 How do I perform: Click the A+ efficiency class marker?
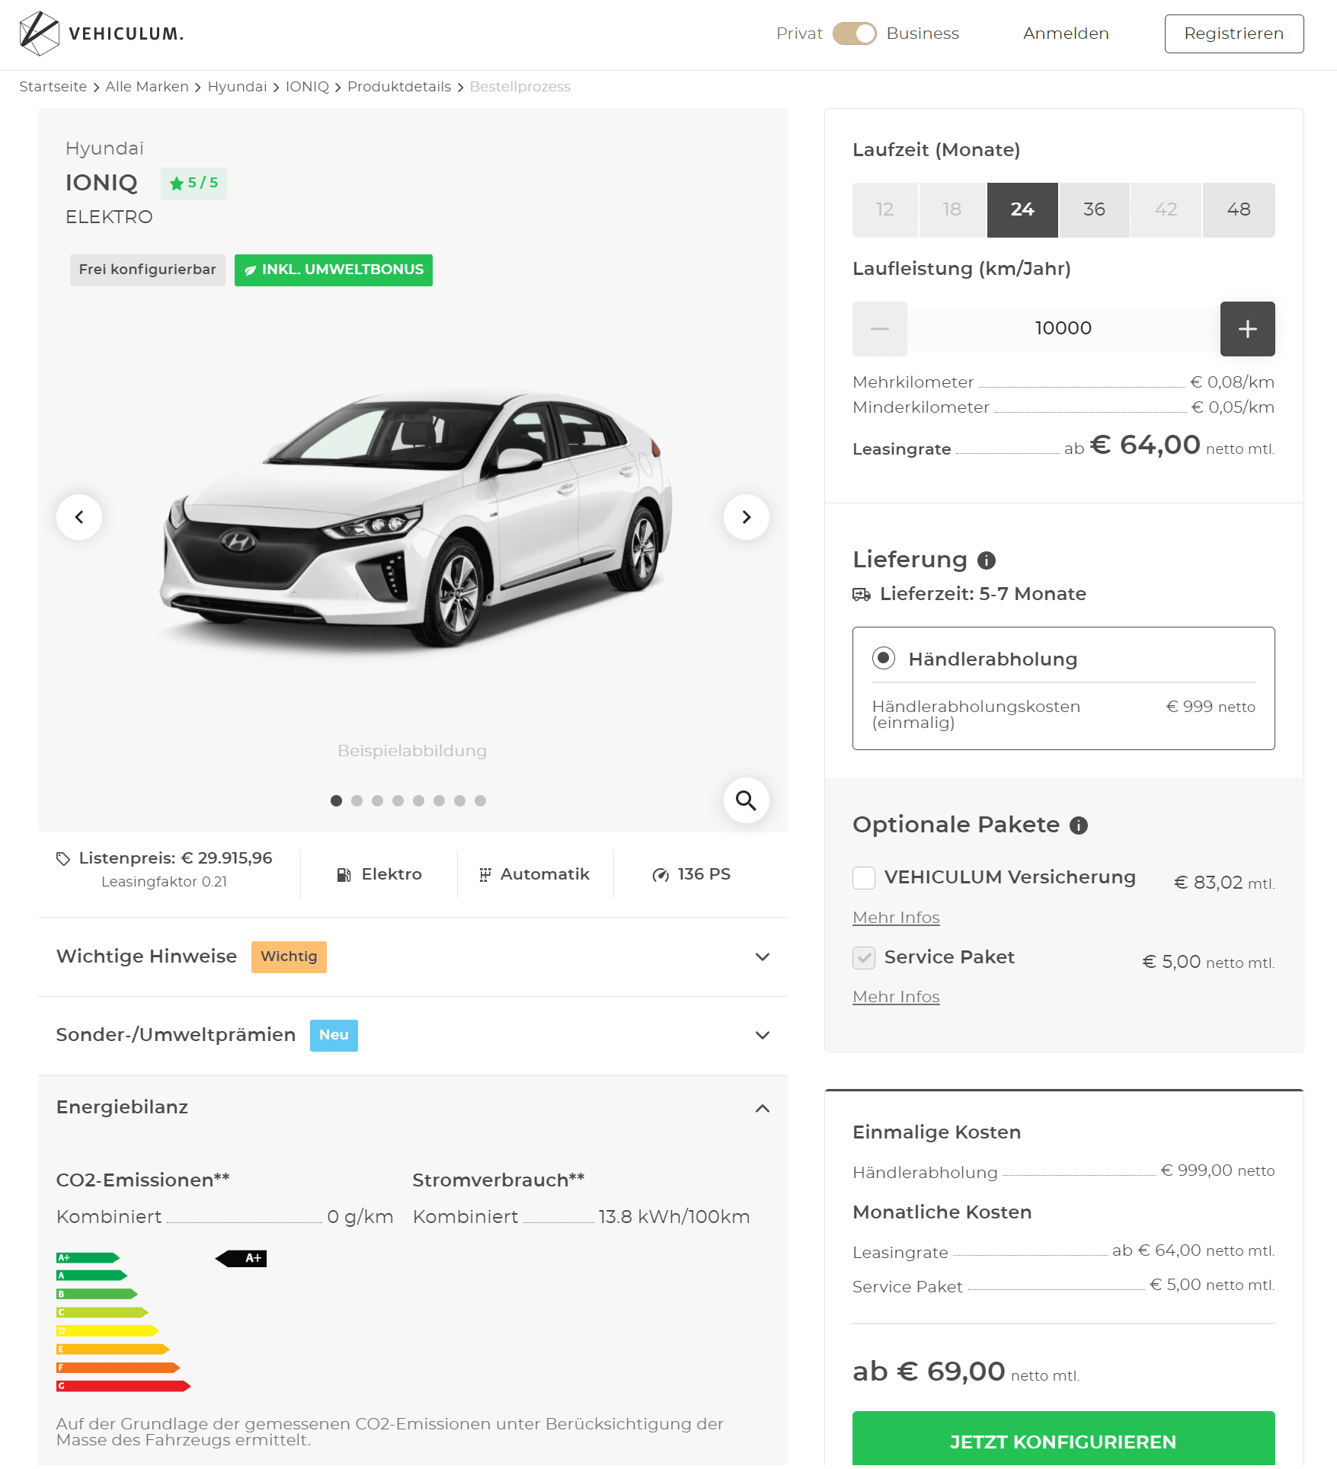pos(241,1258)
